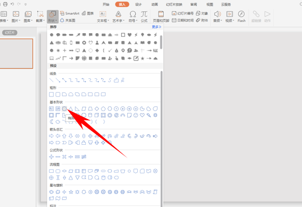Open the 幻灯片放映 tab
Image resolution: width=302 pixels, height=207 pixels.
point(174,5)
